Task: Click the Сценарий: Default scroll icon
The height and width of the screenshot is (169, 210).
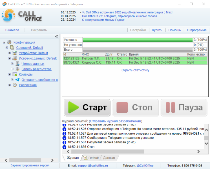Action: coord(12,48)
